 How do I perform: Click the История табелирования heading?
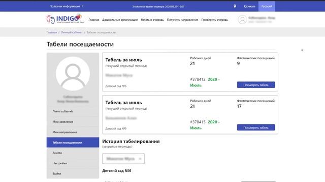tap(131, 142)
